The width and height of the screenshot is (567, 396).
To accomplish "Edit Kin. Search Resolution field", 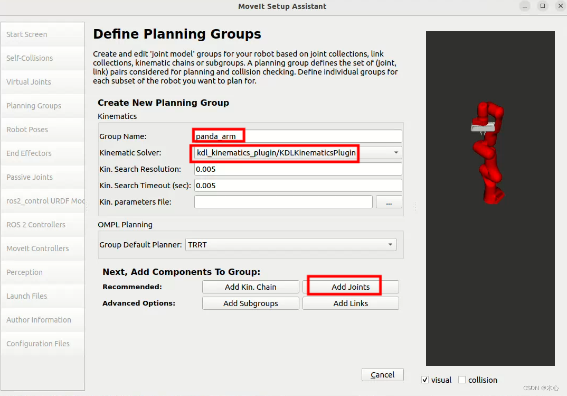I will (298, 169).
